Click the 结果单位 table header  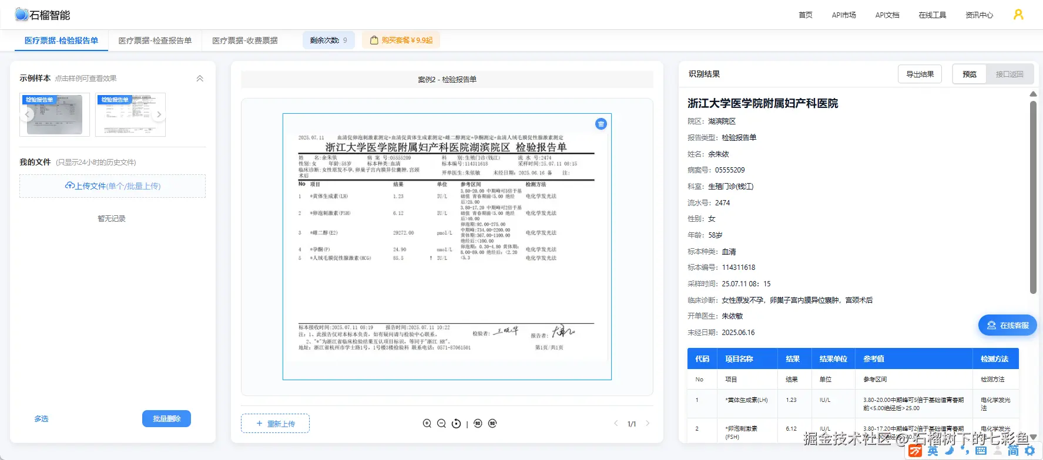(x=833, y=358)
